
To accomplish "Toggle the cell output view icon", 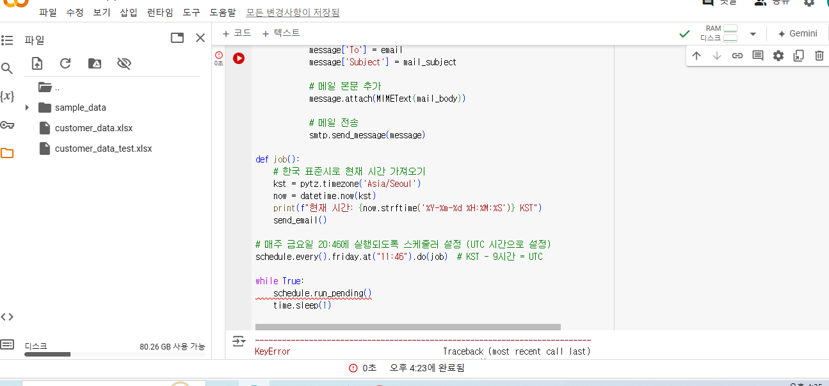I will coord(239,341).
